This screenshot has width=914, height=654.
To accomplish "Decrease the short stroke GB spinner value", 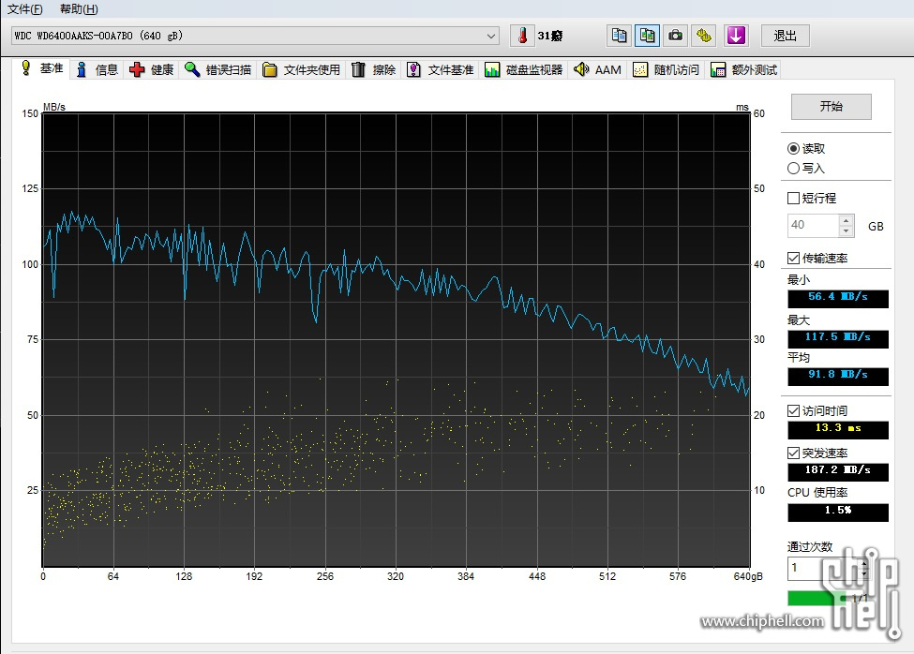I will [x=847, y=231].
